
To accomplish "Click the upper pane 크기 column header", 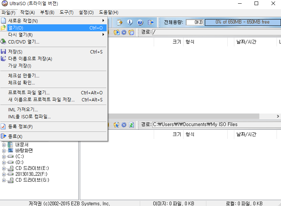I will 168,42.
